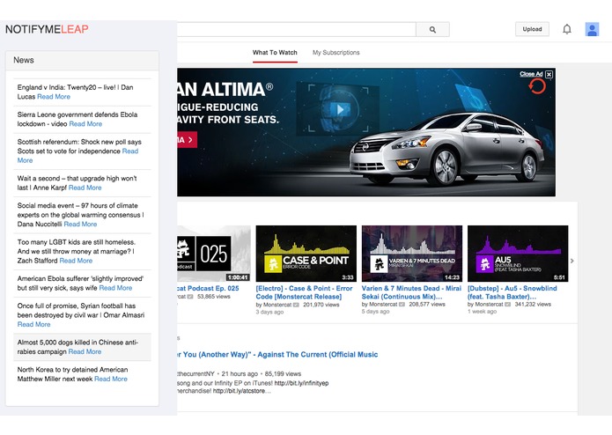Screen dimensions: 612x435
Task: Click the Upload button
Action: click(x=532, y=29)
